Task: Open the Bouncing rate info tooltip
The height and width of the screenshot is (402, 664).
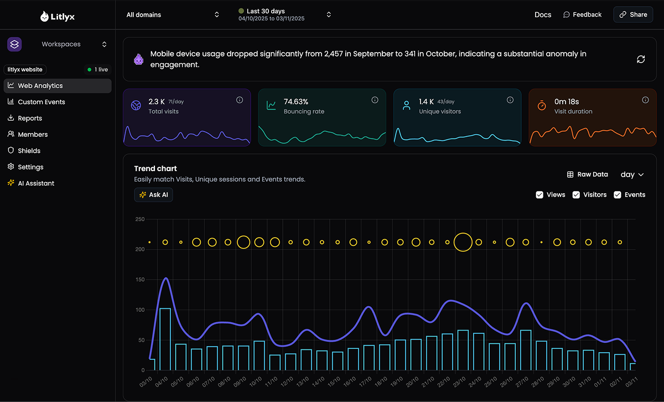Action: click(x=375, y=100)
